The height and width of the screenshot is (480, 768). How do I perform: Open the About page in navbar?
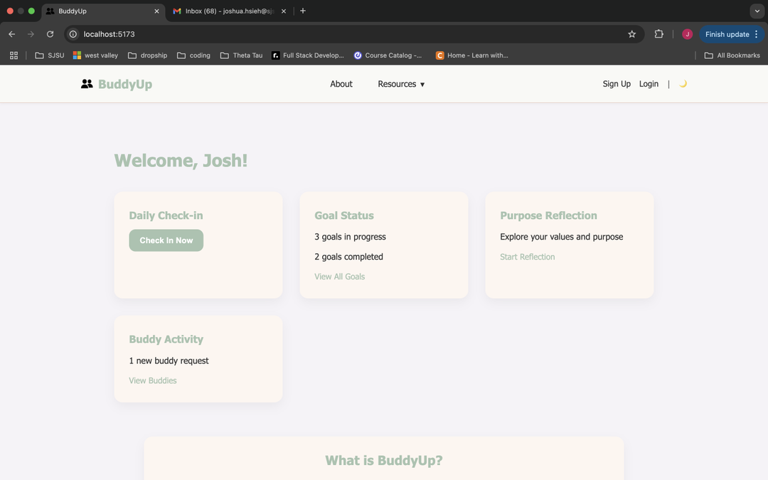tap(341, 84)
